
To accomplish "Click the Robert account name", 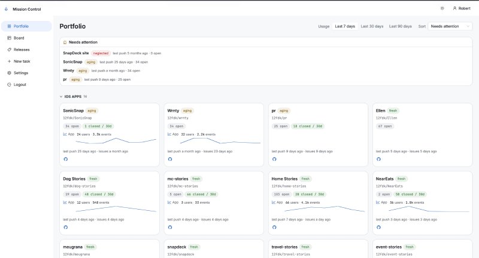I will pos(465,8).
